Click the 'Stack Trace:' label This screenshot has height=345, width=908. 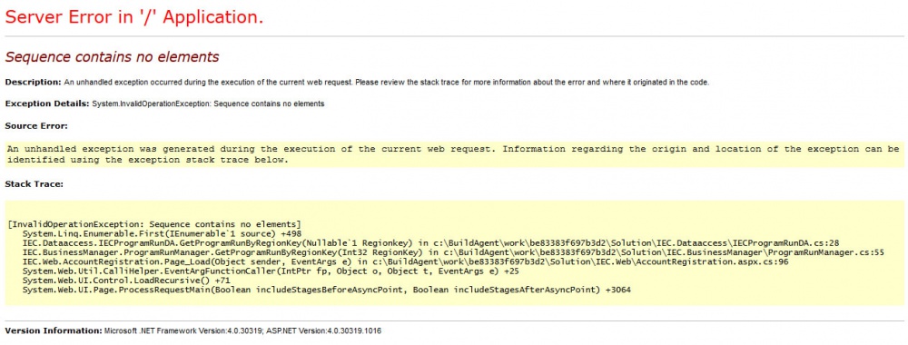coord(34,184)
